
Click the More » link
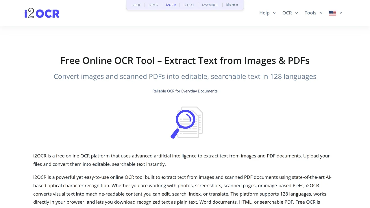(x=232, y=5)
